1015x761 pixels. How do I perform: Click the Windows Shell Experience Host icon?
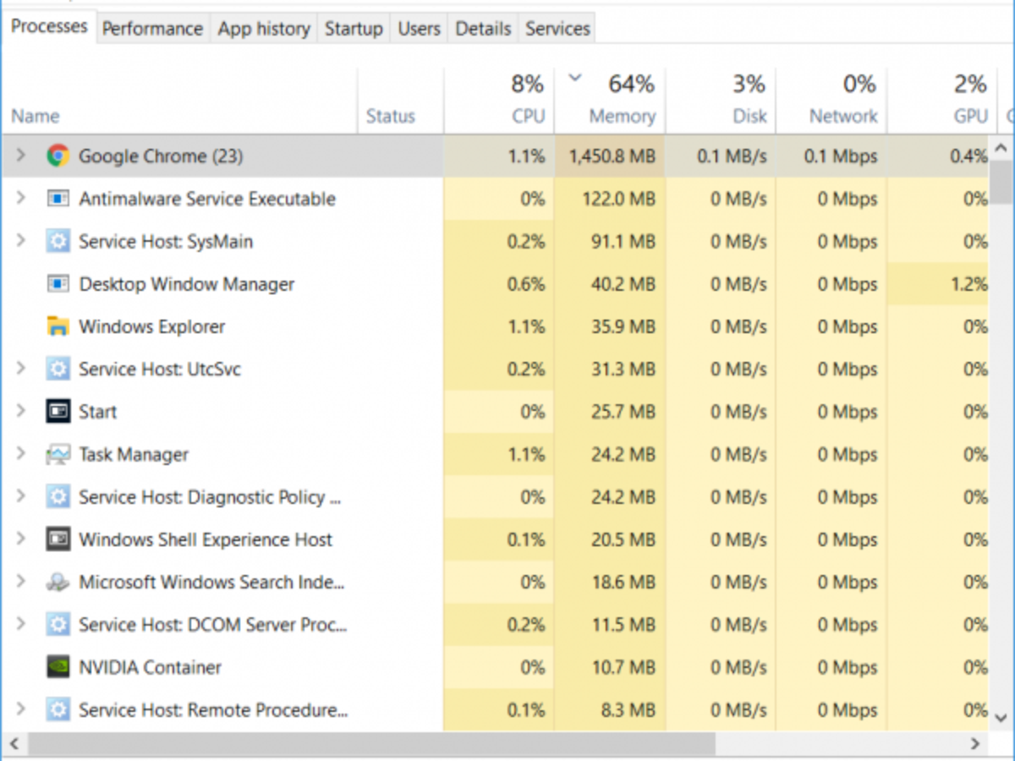point(58,539)
